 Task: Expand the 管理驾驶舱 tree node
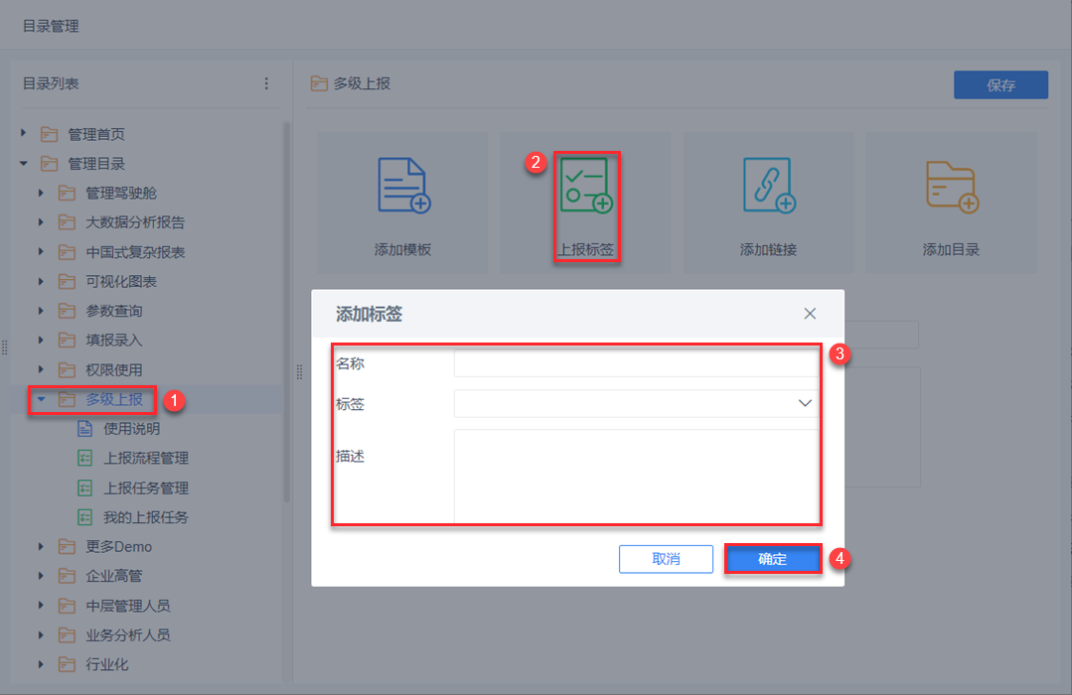coord(41,193)
